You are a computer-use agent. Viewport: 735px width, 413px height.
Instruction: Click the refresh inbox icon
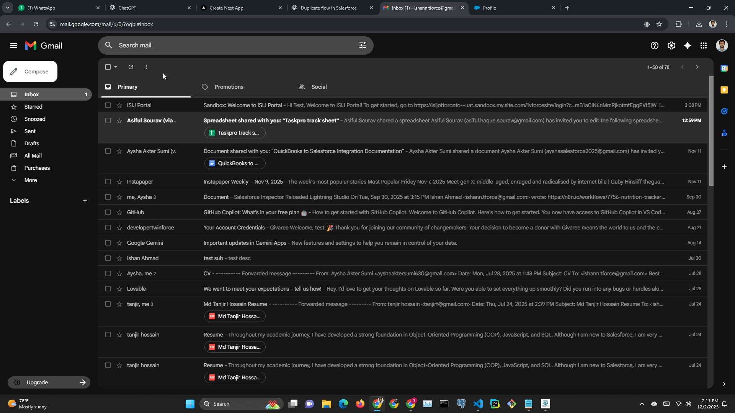131,67
